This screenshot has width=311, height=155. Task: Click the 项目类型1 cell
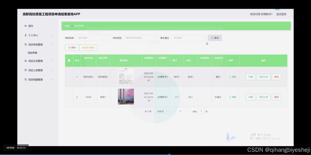coord(103,77)
